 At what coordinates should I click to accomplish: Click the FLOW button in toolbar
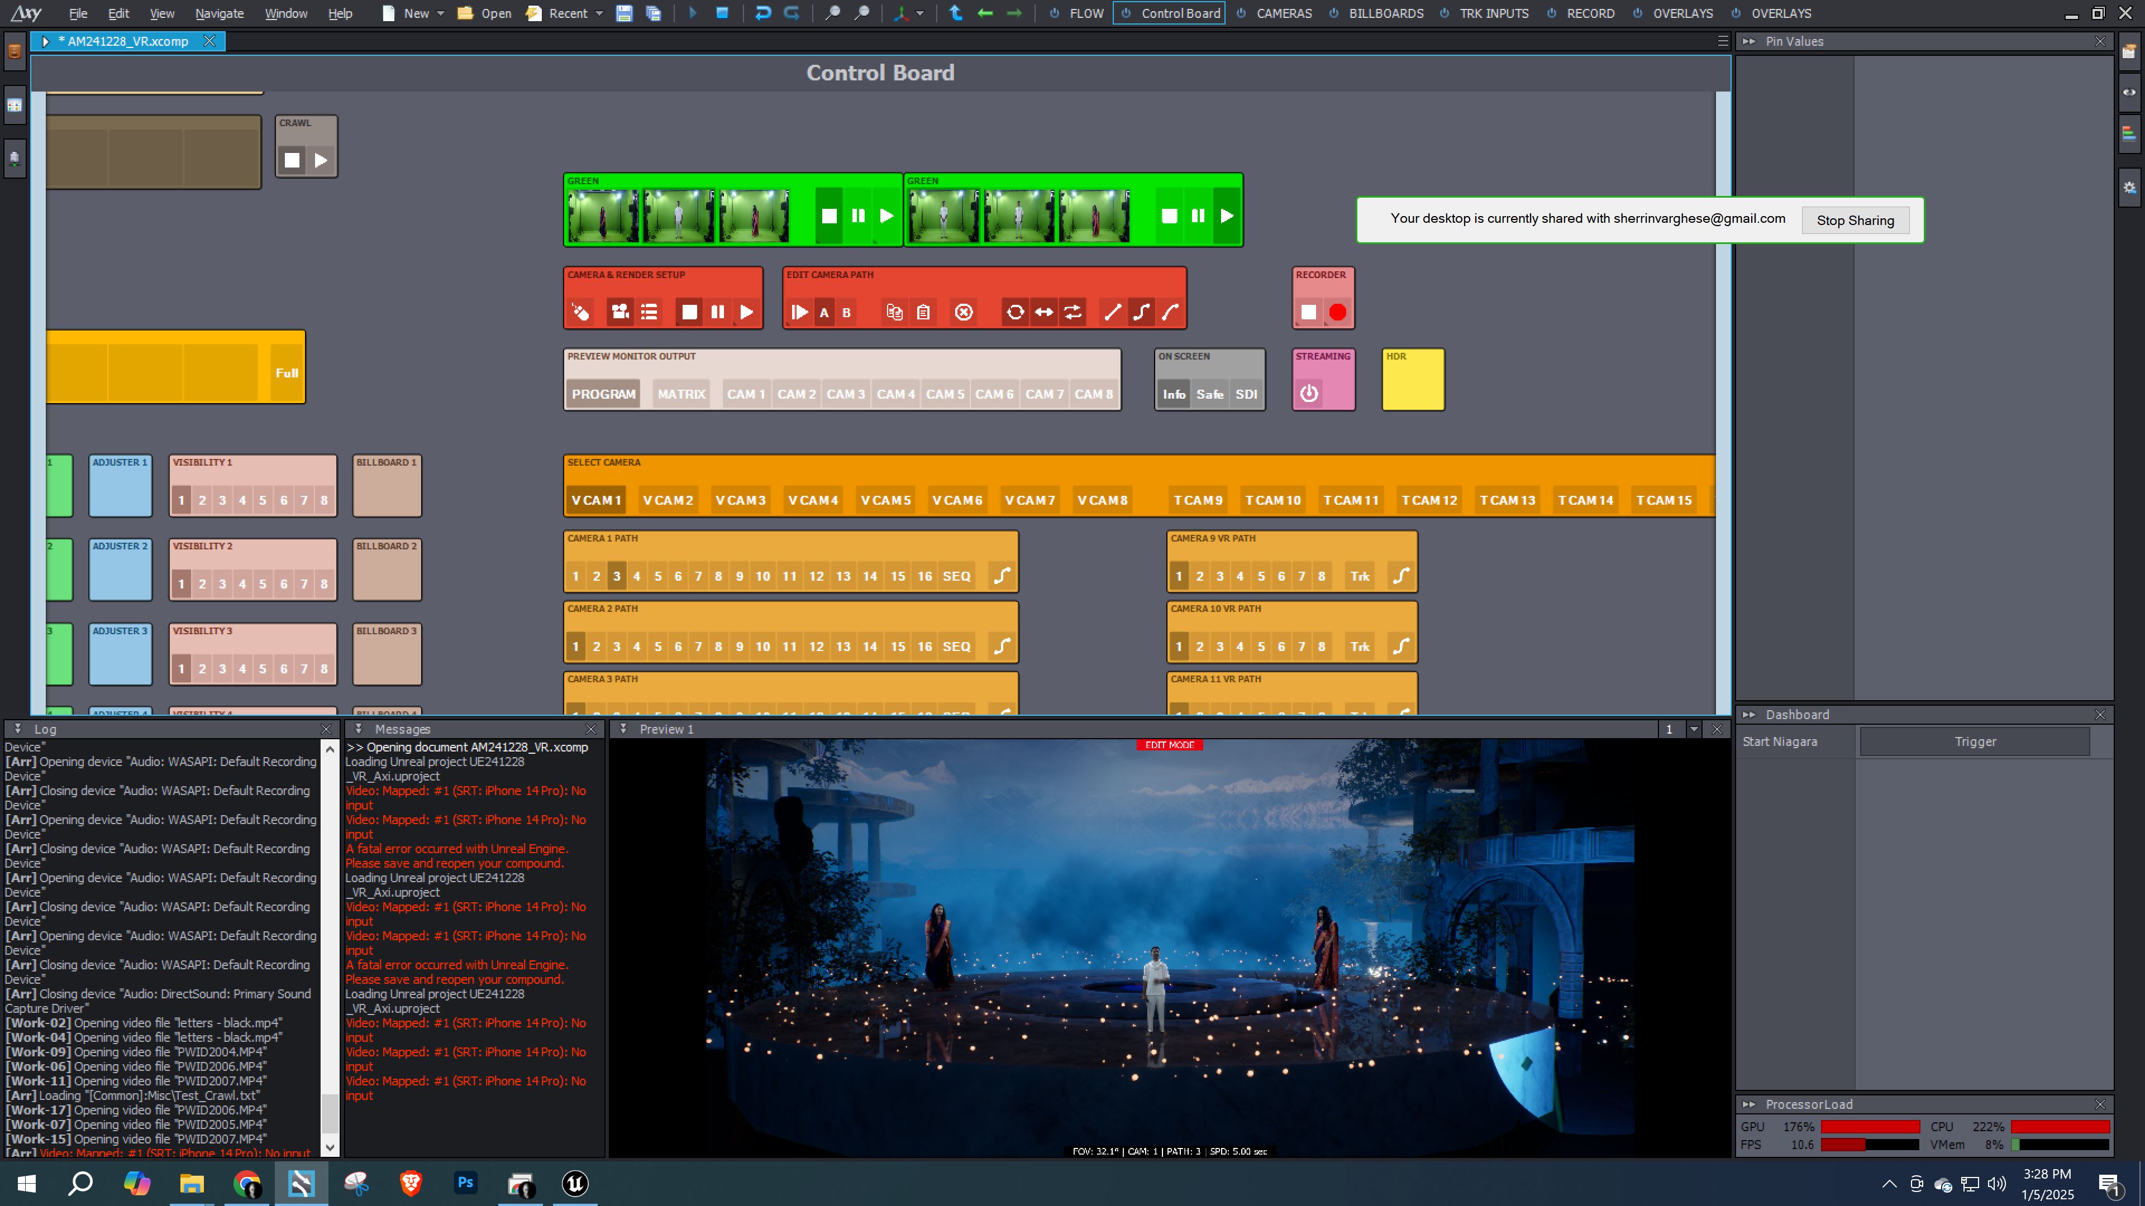(1086, 13)
